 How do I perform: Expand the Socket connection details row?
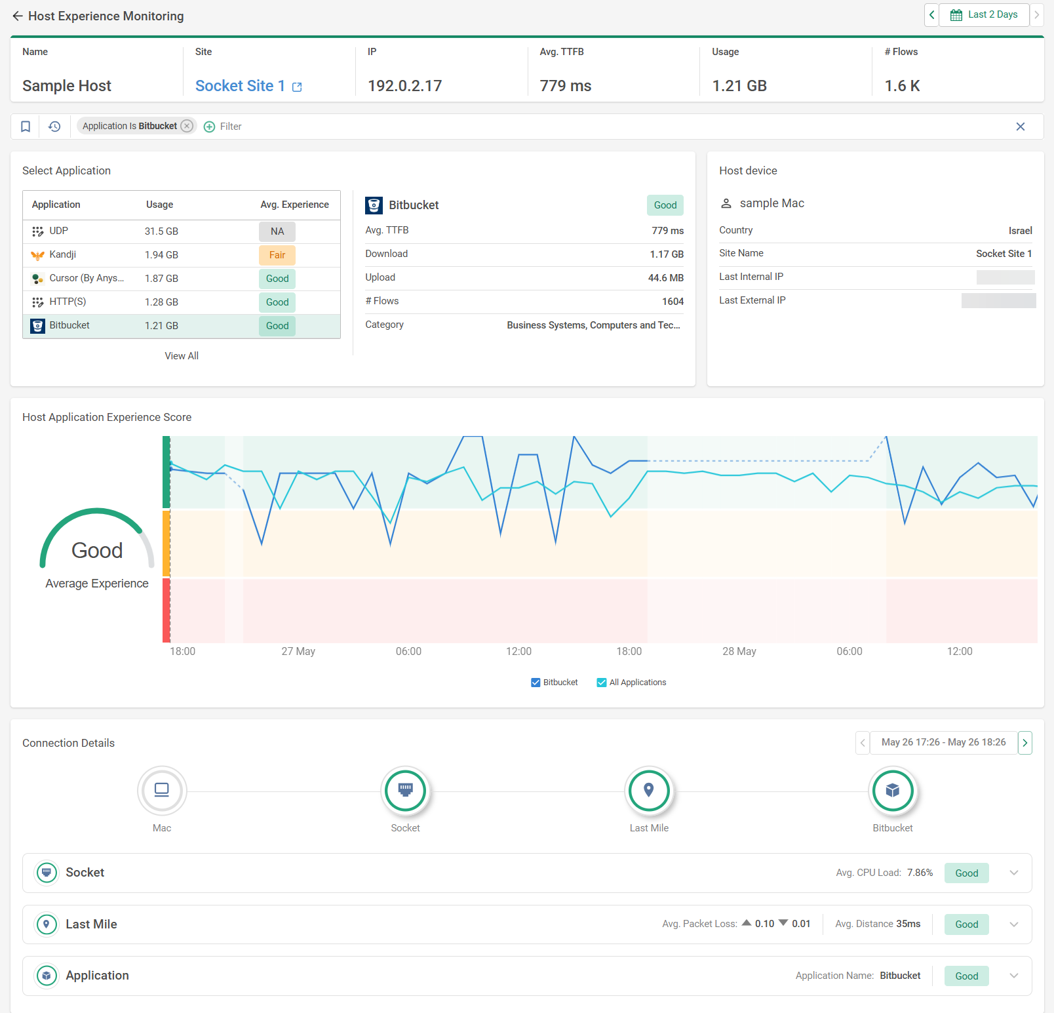pos(1013,873)
